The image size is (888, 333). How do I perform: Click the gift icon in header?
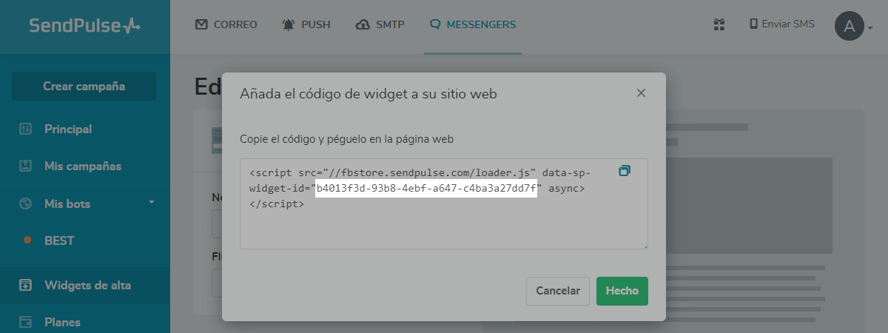(719, 24)
